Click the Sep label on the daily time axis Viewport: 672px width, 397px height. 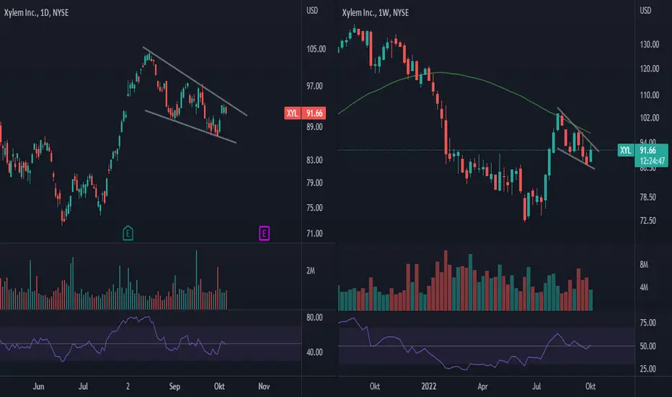(174, 386)
